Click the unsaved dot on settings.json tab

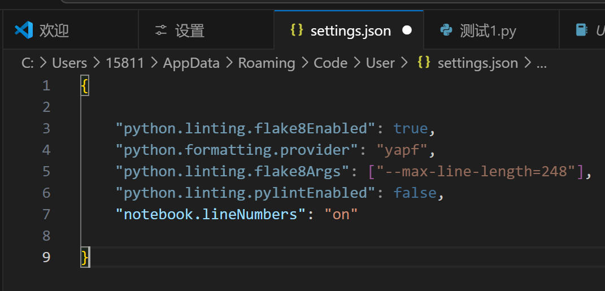(x=407, y=30)
